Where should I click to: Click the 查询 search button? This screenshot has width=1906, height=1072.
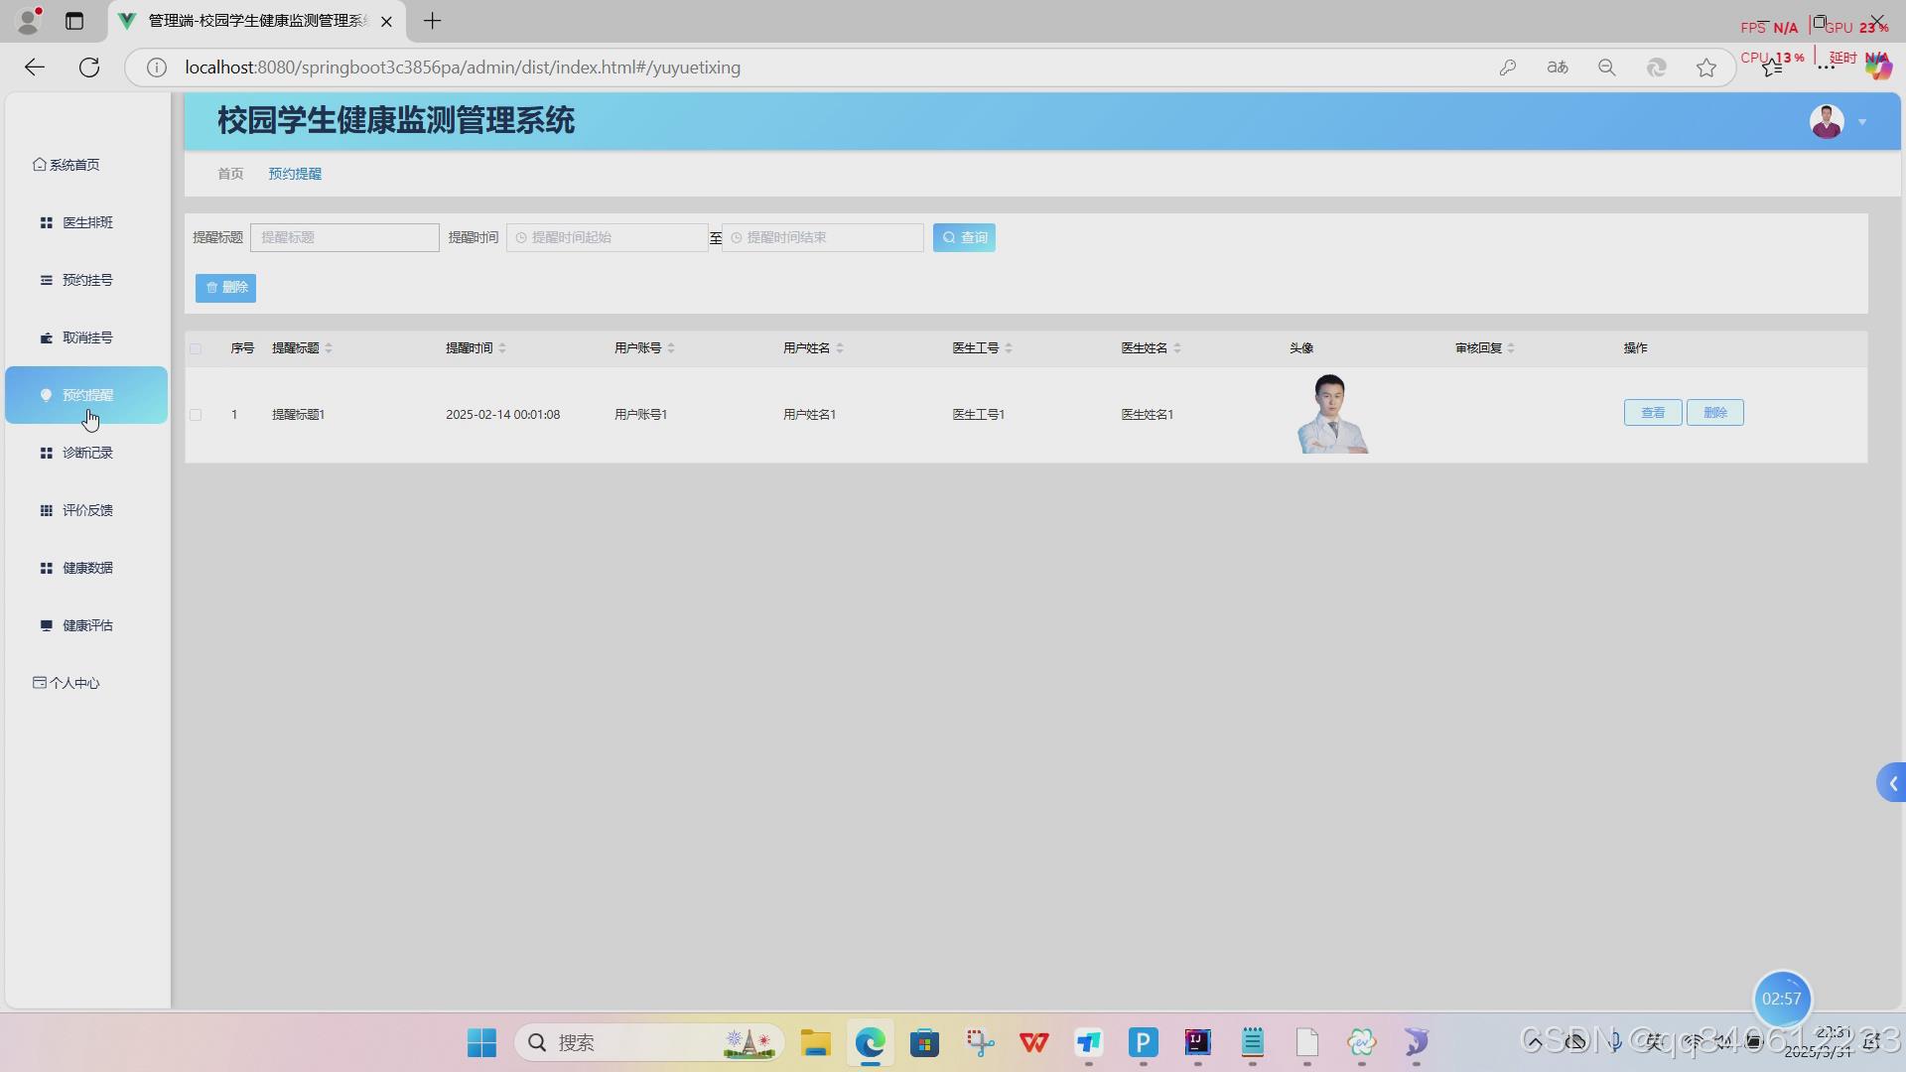coord(963,237)
